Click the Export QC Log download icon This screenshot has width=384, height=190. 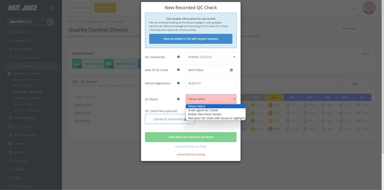coord(109,64)
